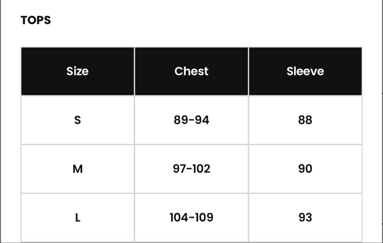Click the S size cell
The image size is (383, 243).
(77, 120)
